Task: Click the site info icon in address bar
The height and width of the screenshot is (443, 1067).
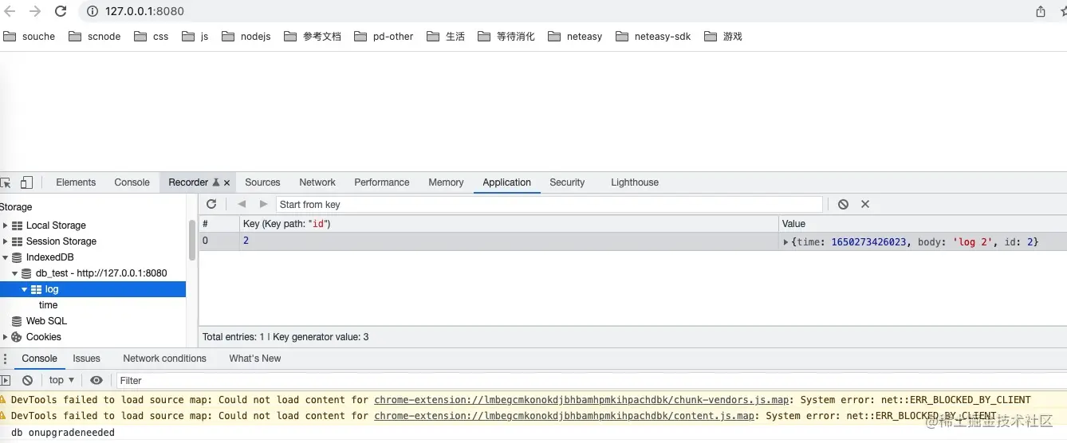Action: pyautogui.click(x=92, y=11)
